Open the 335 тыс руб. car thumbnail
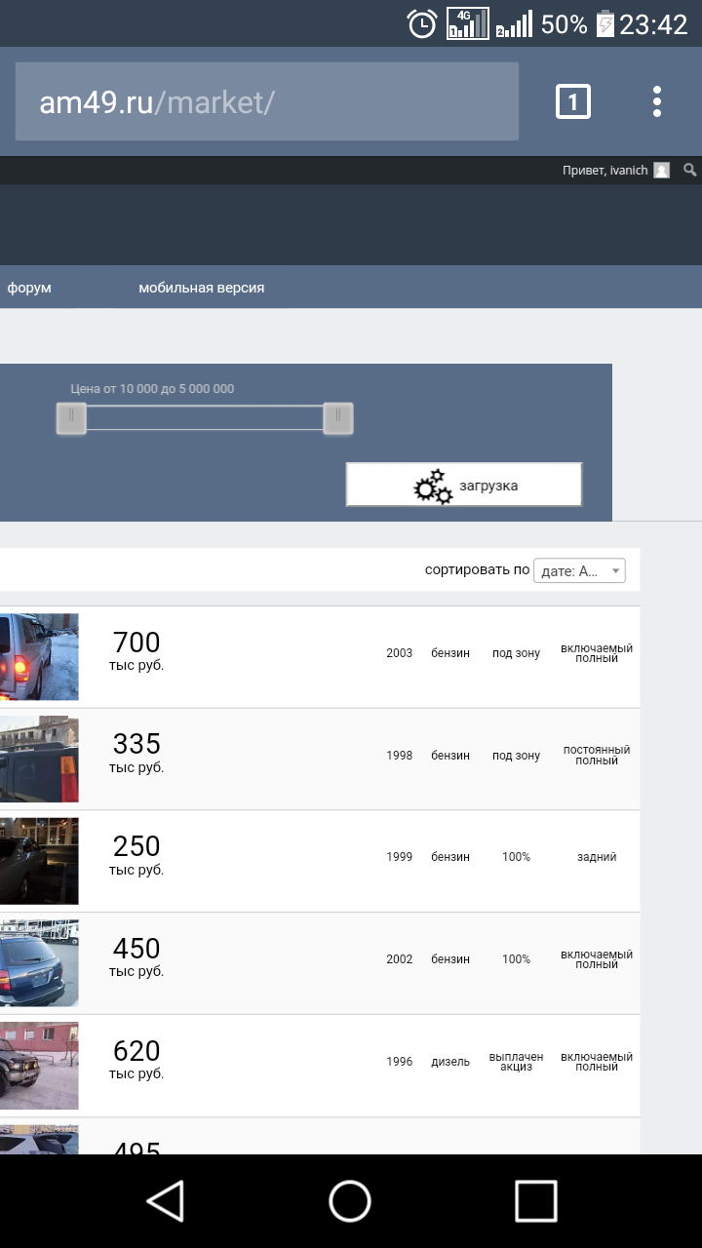This screenshot has height=1248, width=702. 39,759
